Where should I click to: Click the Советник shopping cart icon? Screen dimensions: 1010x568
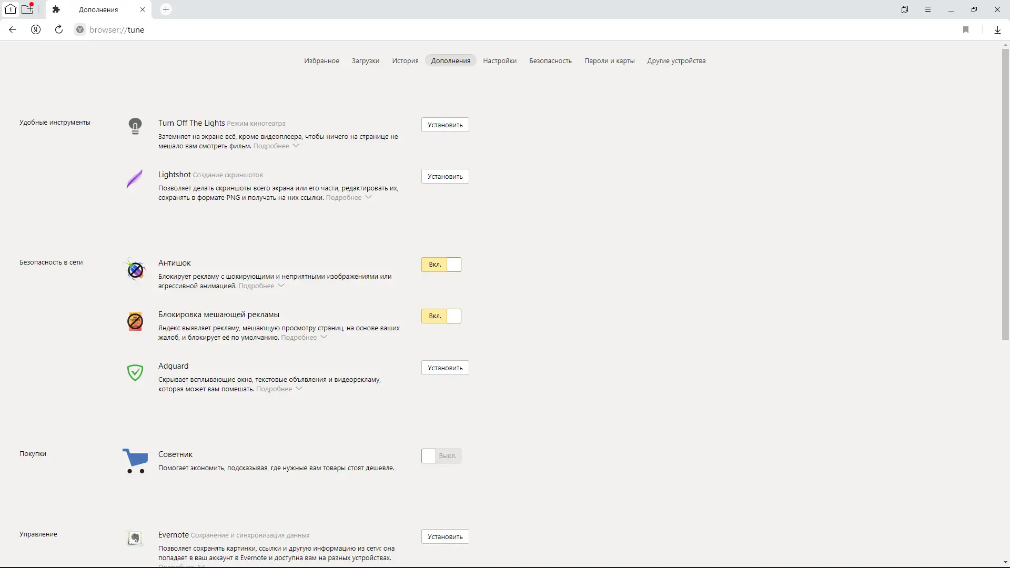(135, 461)
